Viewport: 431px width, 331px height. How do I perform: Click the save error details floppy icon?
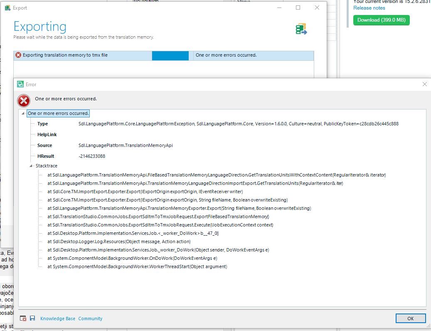[32, 319]
